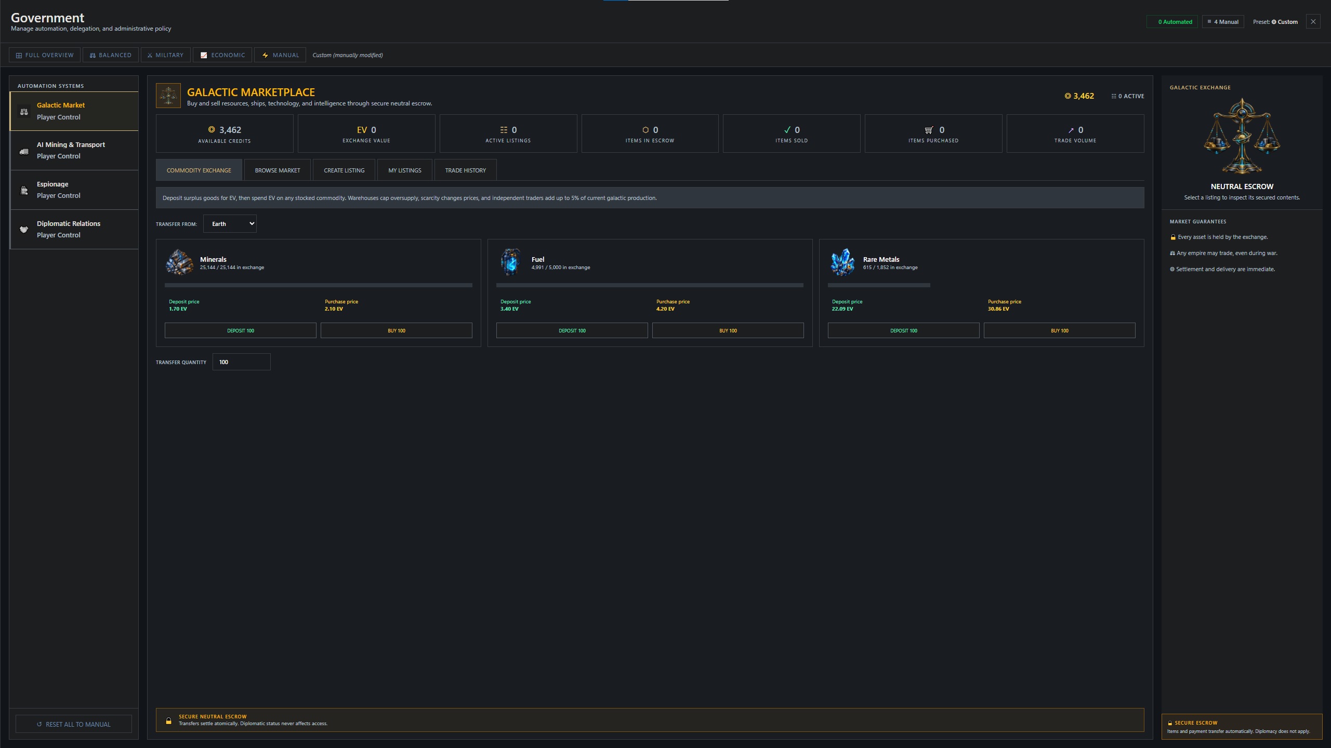The height and width of the screenshot is (748, 1331).
Task: Apply the Manual preset
Action: pos(280,55)
